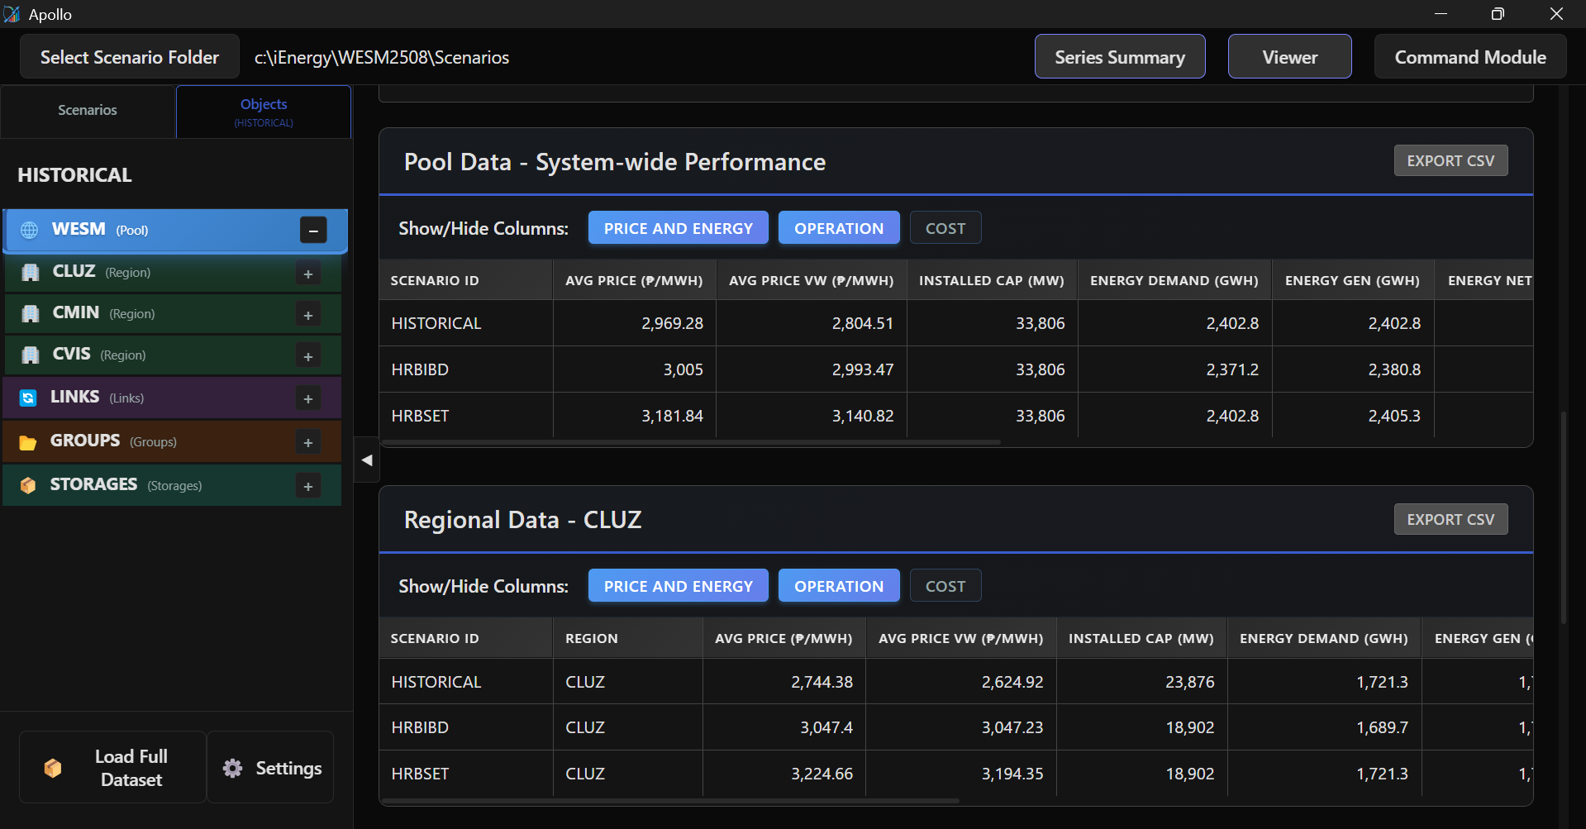Screen dimensions: 1586x829
Task: Click the Pool Data horizontal scrollbar
Action: click(x=690, y=442)
